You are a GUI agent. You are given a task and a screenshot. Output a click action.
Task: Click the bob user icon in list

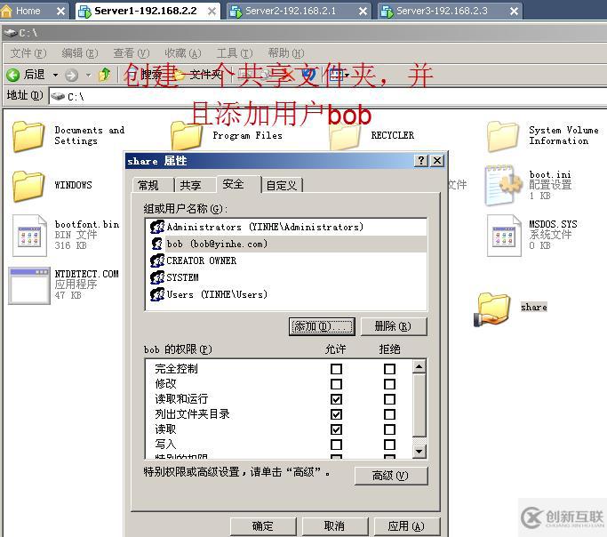tap(157, 244)
